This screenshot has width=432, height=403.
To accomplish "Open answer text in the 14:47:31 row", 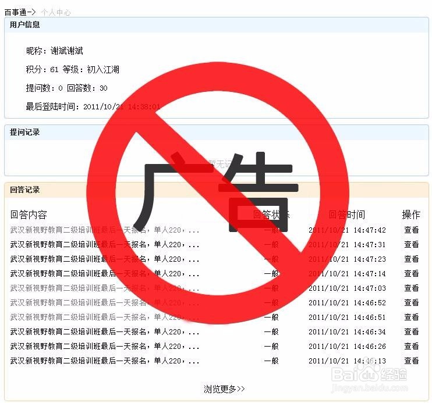I will [105, 244].
